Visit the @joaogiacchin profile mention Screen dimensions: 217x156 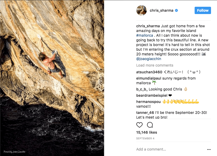click(x=149, y=59)
